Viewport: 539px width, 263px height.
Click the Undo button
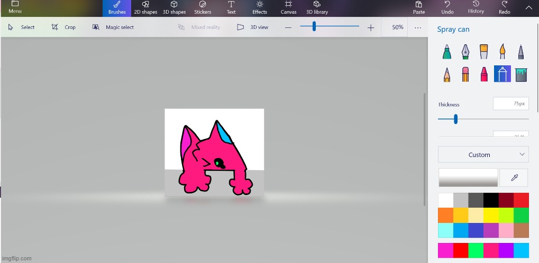447,8
